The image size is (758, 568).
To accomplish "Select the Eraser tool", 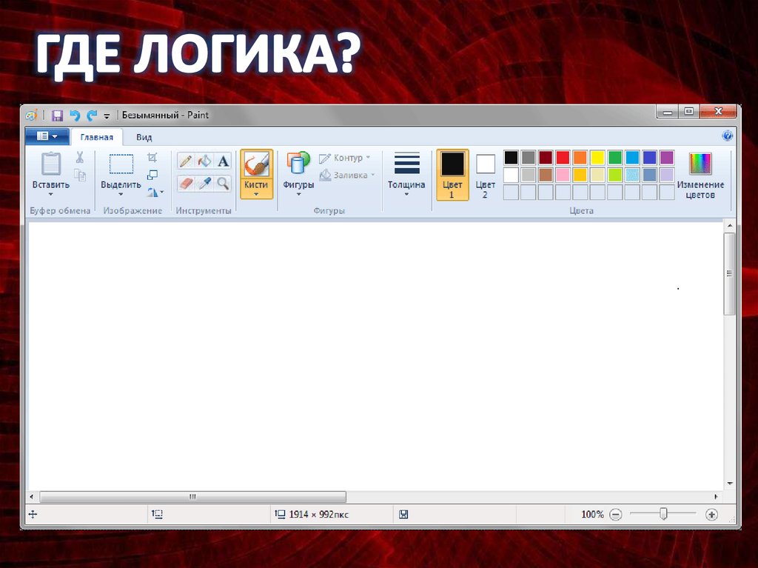I will (186, 184).
